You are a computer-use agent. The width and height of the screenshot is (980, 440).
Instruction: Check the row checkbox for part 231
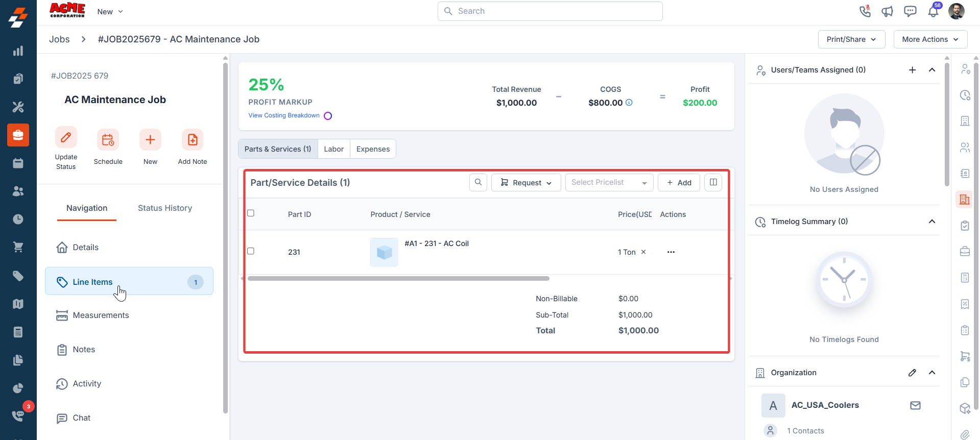tap(251, 251)
